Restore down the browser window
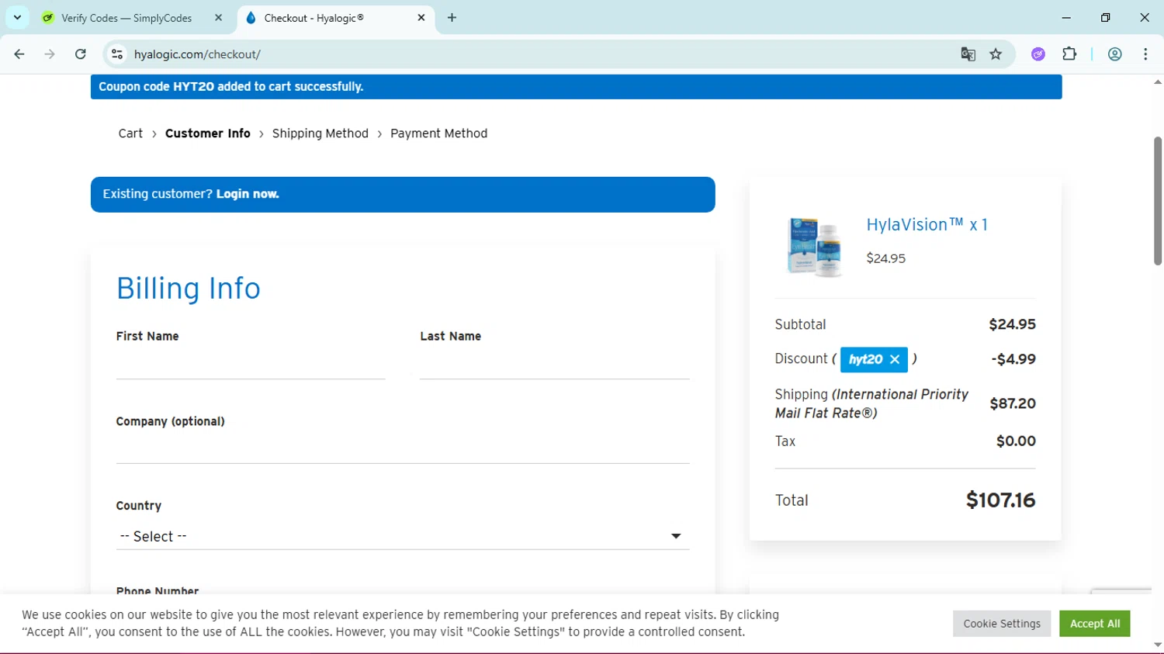This screenshot has width=1164, height=654. click(x=1106, y=18)
